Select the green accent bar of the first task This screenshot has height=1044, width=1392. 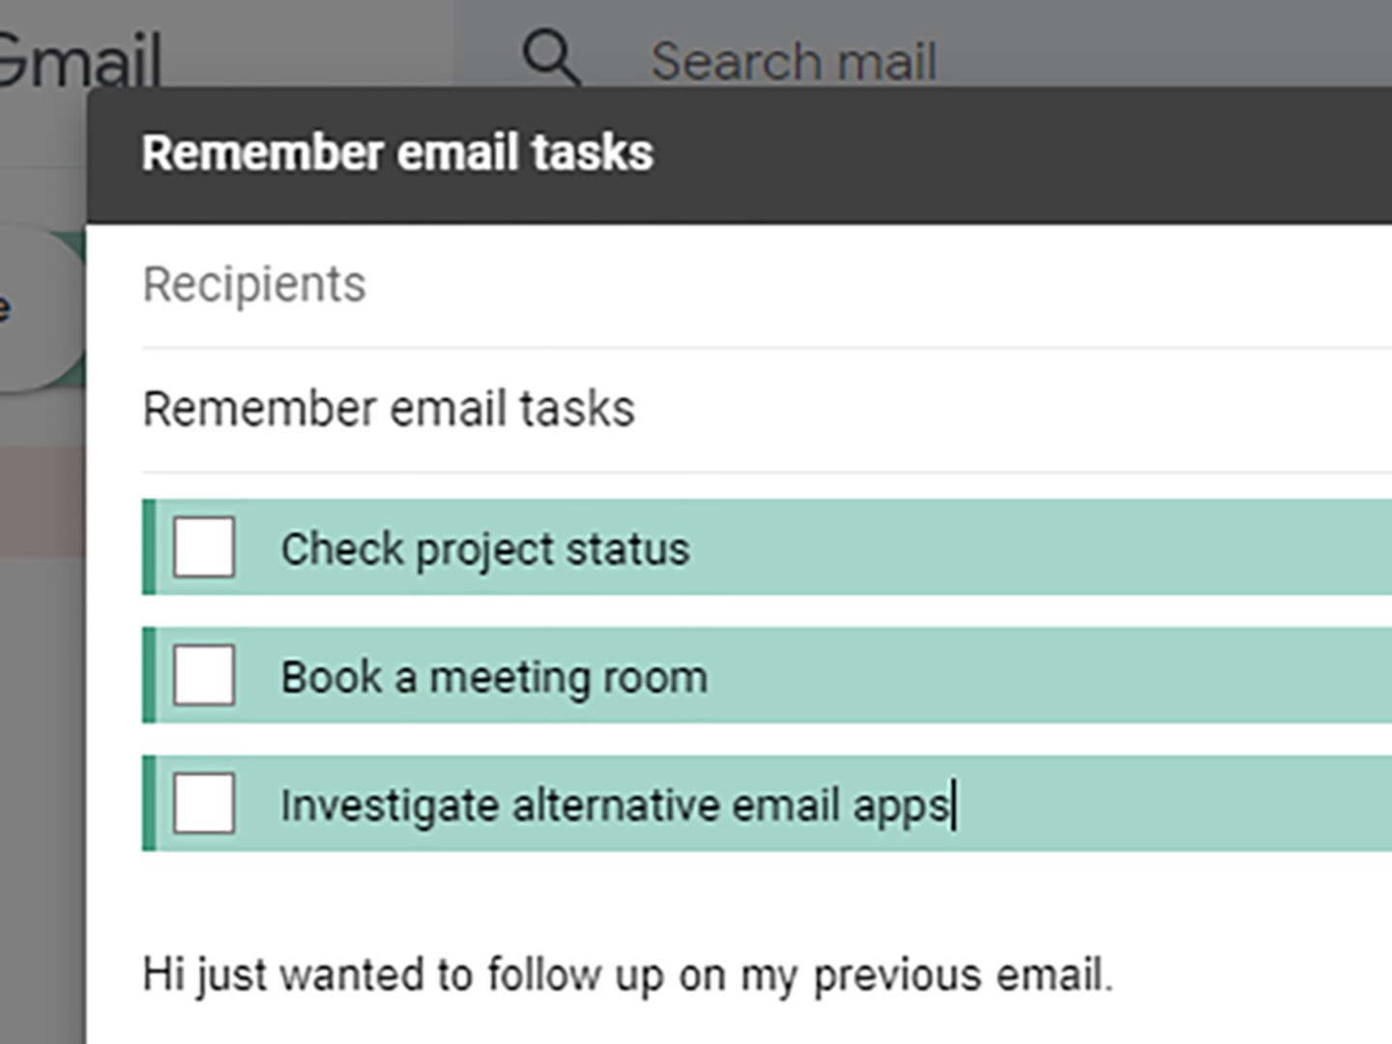click(148, 548)
